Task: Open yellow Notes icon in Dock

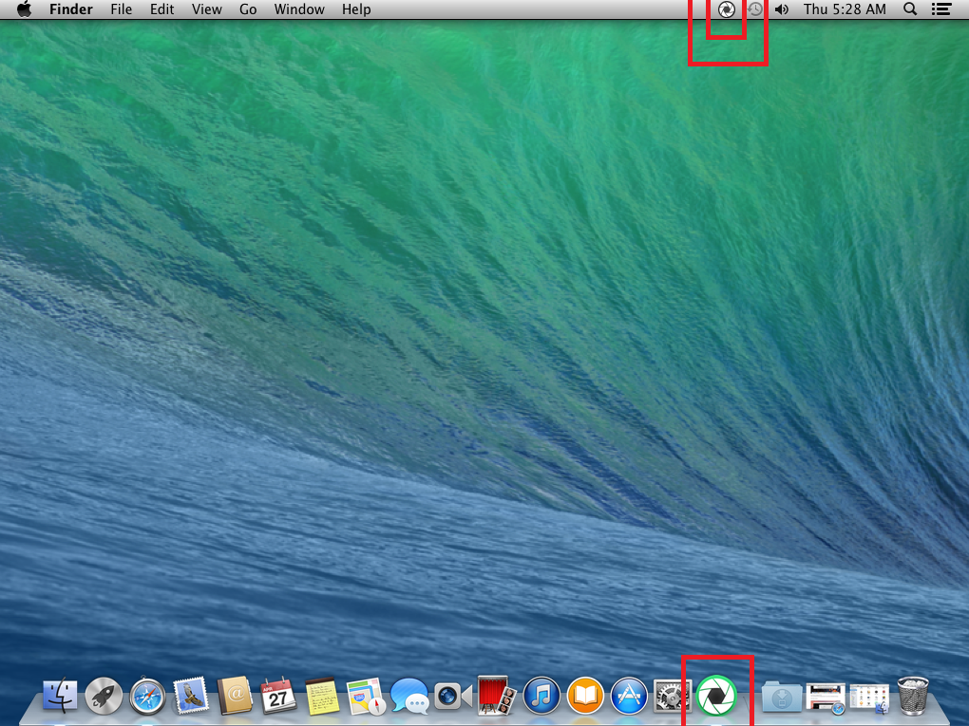Action: [x=322, y=696]
